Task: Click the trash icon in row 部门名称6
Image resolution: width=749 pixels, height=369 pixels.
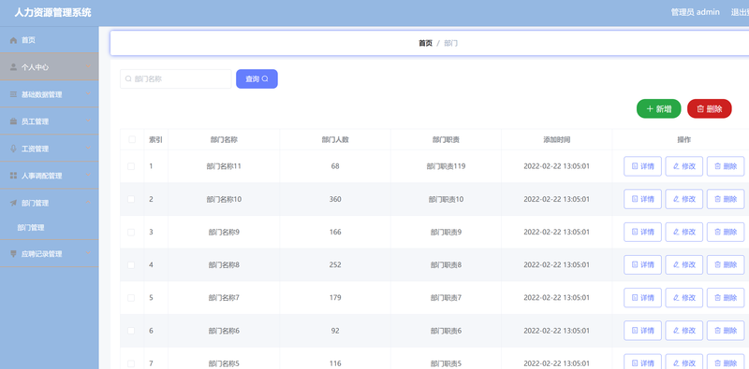Action: (717, 331)
